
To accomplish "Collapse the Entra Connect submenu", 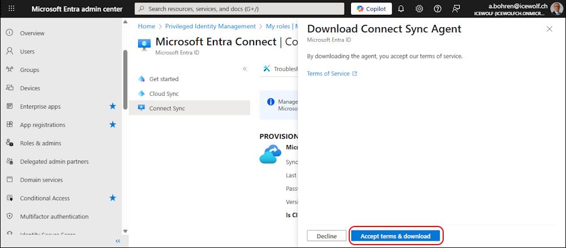I will coord(245,69).
